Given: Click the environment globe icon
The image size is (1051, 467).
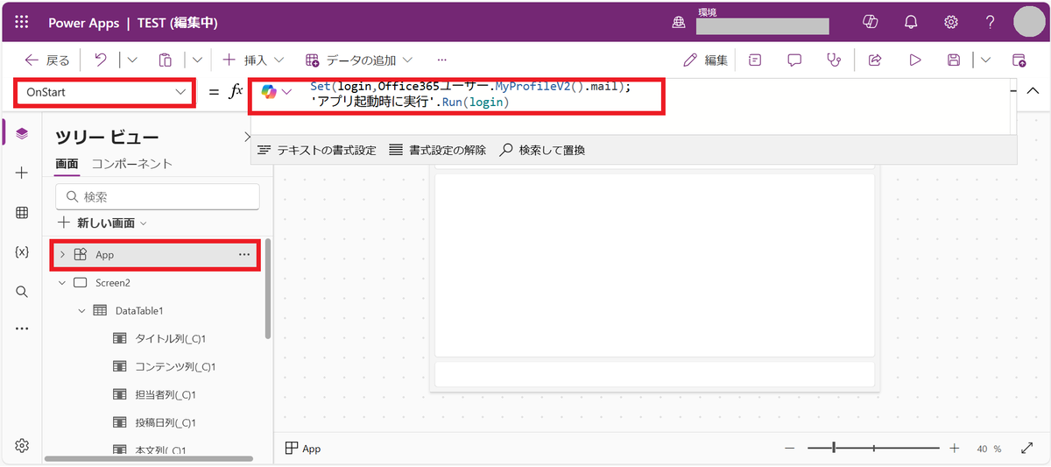Looking at the screenshot, I should 679,23.
